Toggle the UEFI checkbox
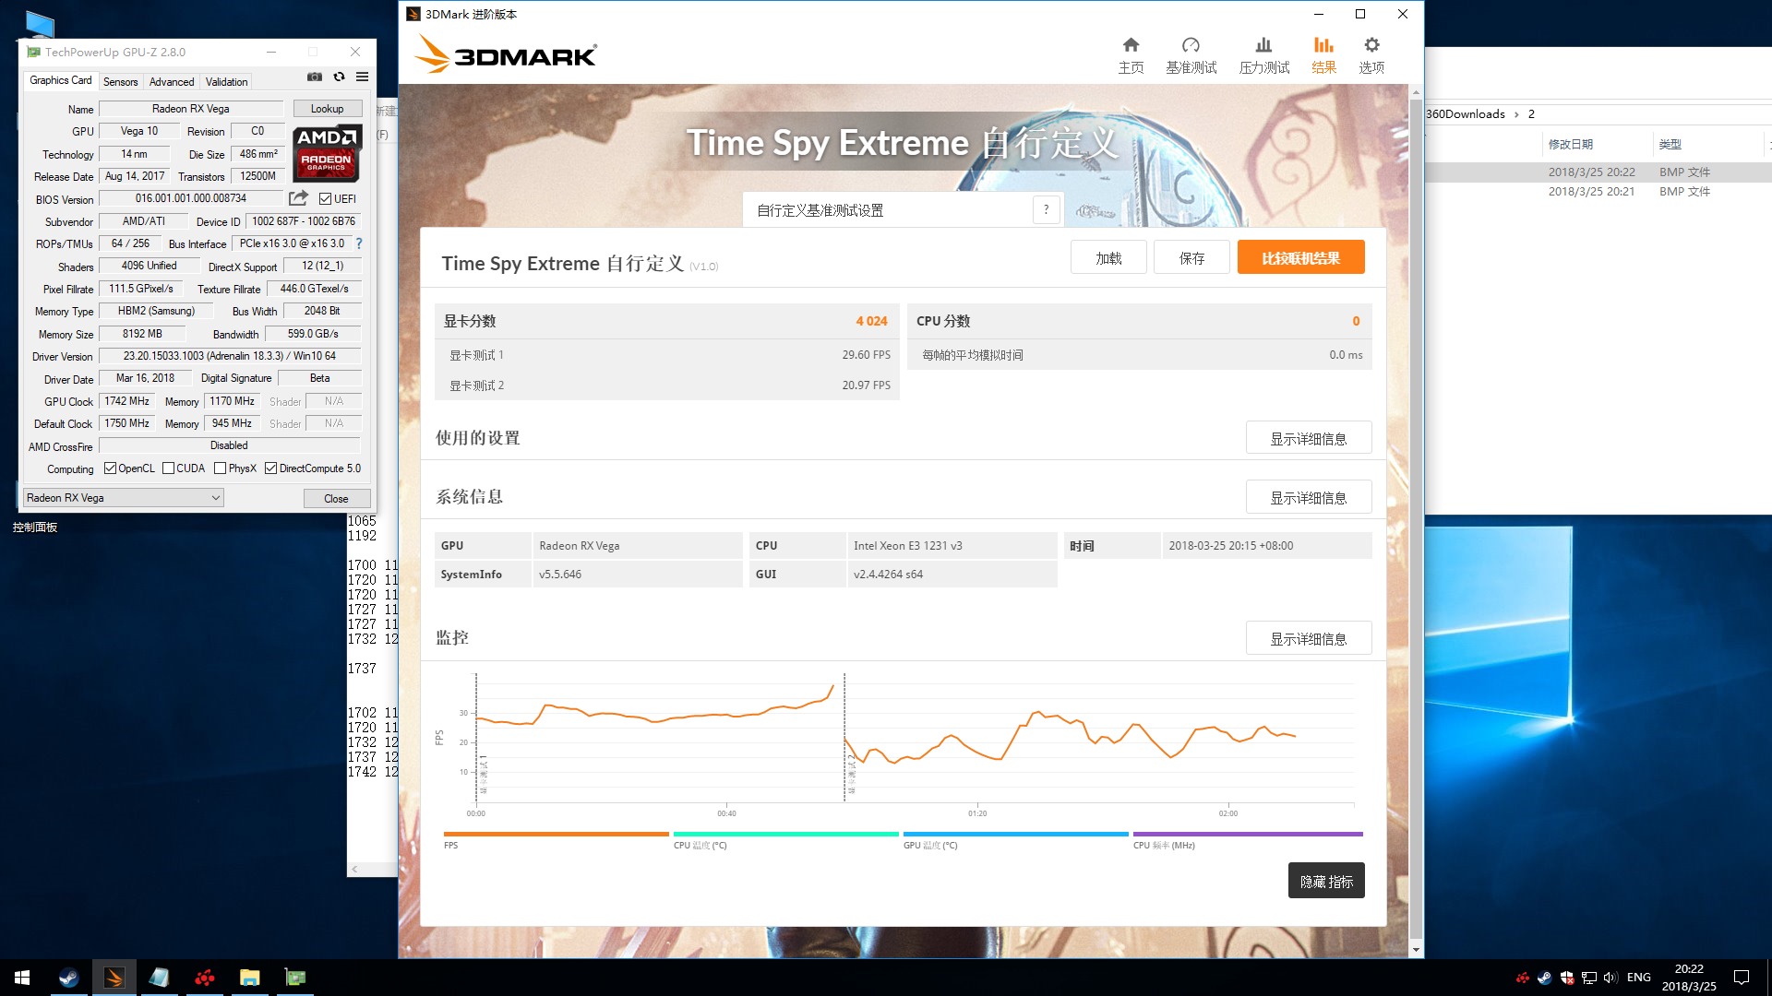 click(325, 199)
